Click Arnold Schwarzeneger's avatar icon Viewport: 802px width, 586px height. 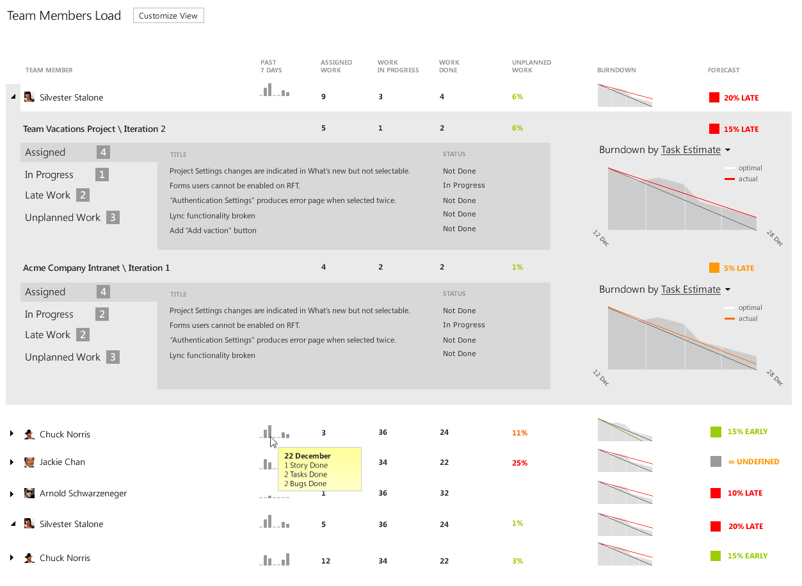coord(29,493)
